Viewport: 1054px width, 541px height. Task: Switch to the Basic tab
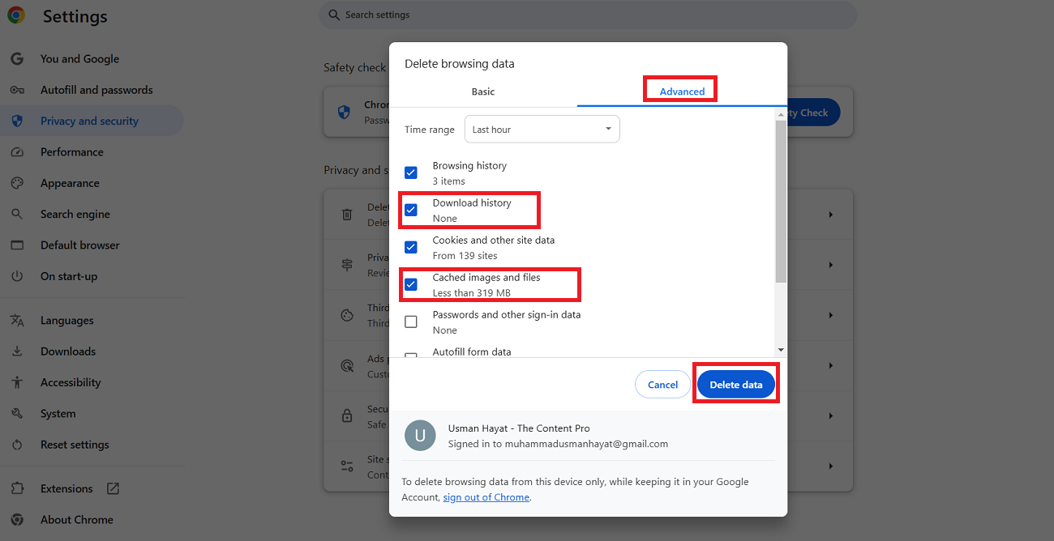pos(483,92)
